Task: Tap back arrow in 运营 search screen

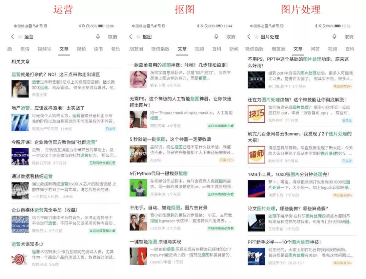Action: point(13,37)
